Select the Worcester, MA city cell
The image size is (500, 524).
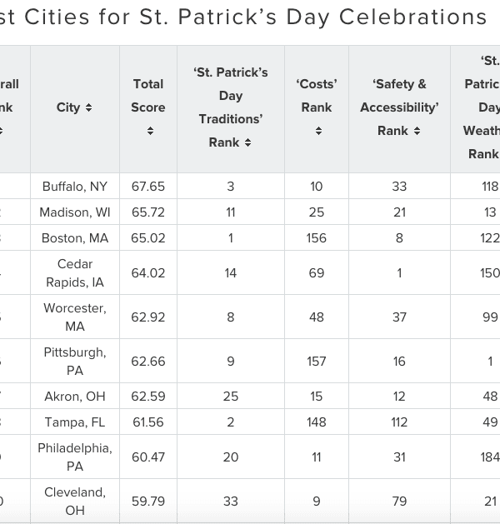[x=75, y=317]
